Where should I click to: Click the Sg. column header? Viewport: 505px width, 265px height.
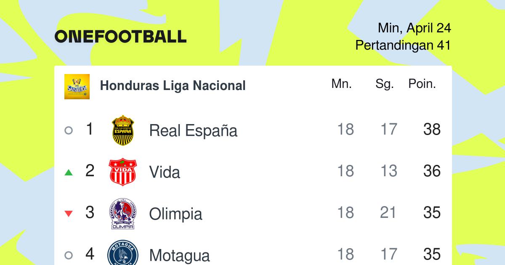coord(384,85)
